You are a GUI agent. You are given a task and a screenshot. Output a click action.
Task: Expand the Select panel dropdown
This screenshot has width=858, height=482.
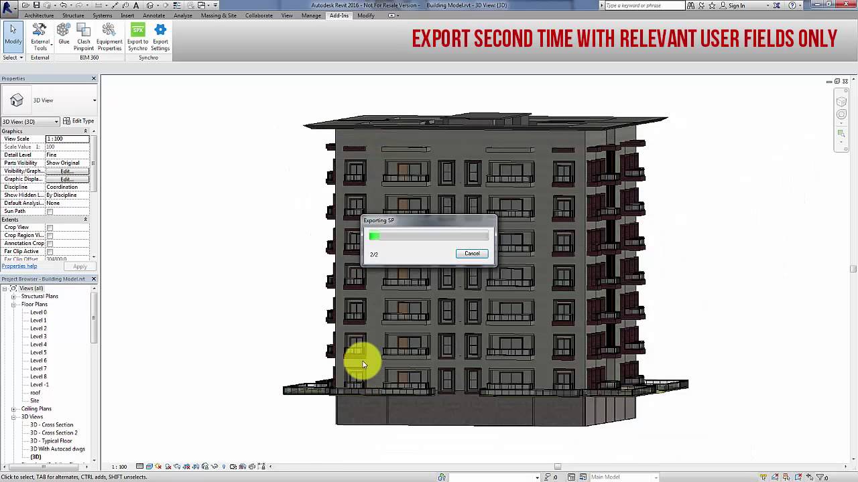pos(13,58)
